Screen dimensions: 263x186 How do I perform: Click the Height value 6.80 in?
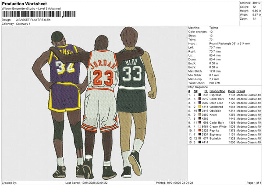256,11
